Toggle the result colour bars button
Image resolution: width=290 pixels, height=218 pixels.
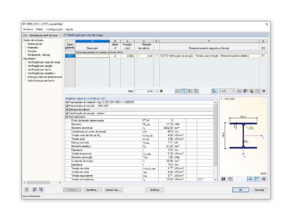214,91
